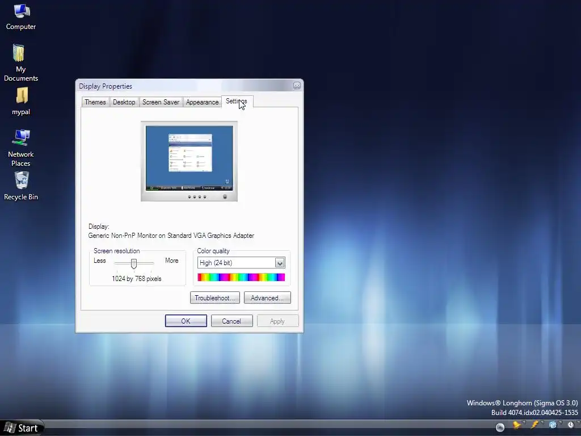Click the yellow bell notification tray icon
Viewport: 581px width, 436px height.
tap(516, 425)
